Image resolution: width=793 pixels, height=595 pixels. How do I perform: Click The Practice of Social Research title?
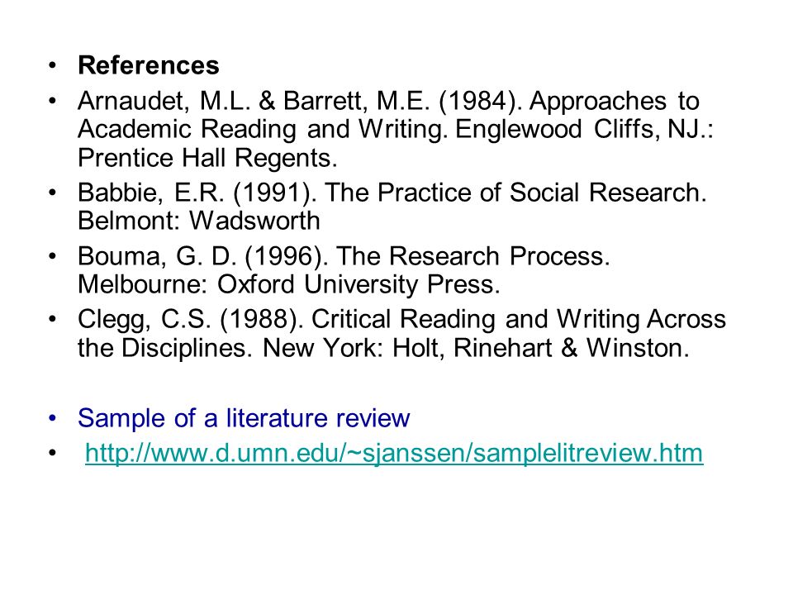(515, 193)
